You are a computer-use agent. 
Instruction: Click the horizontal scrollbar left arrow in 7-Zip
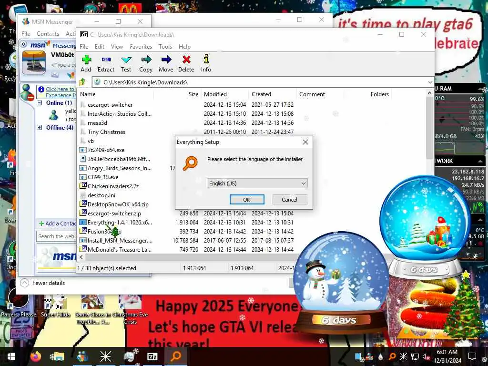tap(81, 257)
